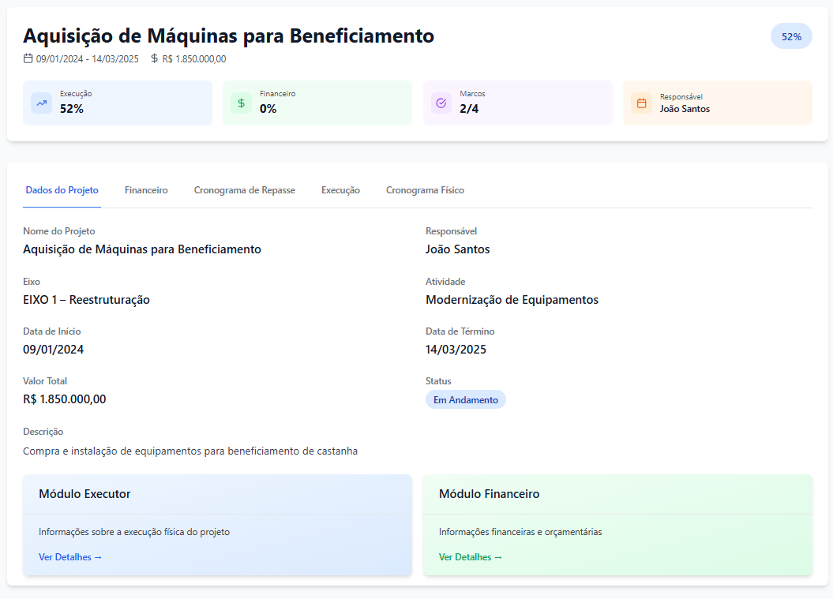Click the project description text

(x=190, y=451)
